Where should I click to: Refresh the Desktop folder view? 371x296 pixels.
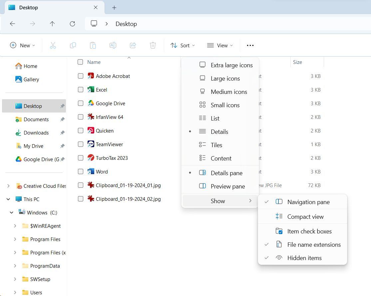(x=72, y=24)
